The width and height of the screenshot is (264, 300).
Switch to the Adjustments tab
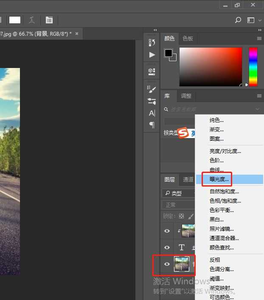[186, 96]
